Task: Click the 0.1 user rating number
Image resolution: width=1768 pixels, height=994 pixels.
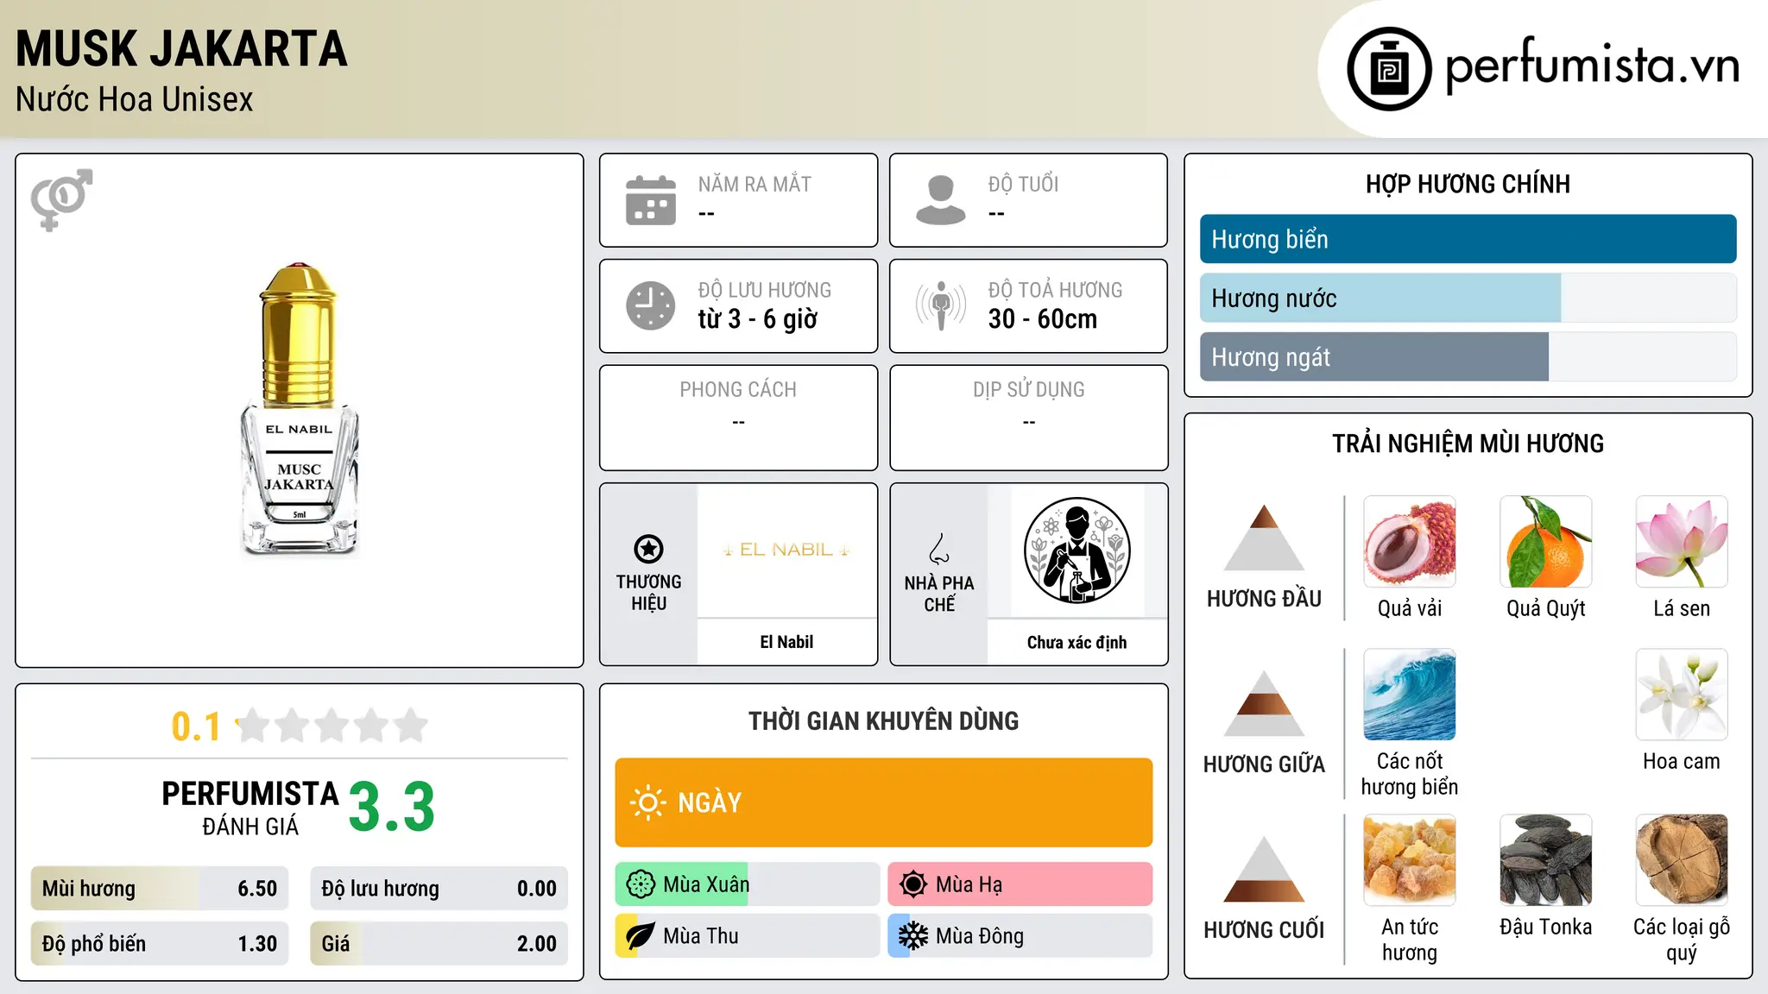Action: (x=196, y=727)
